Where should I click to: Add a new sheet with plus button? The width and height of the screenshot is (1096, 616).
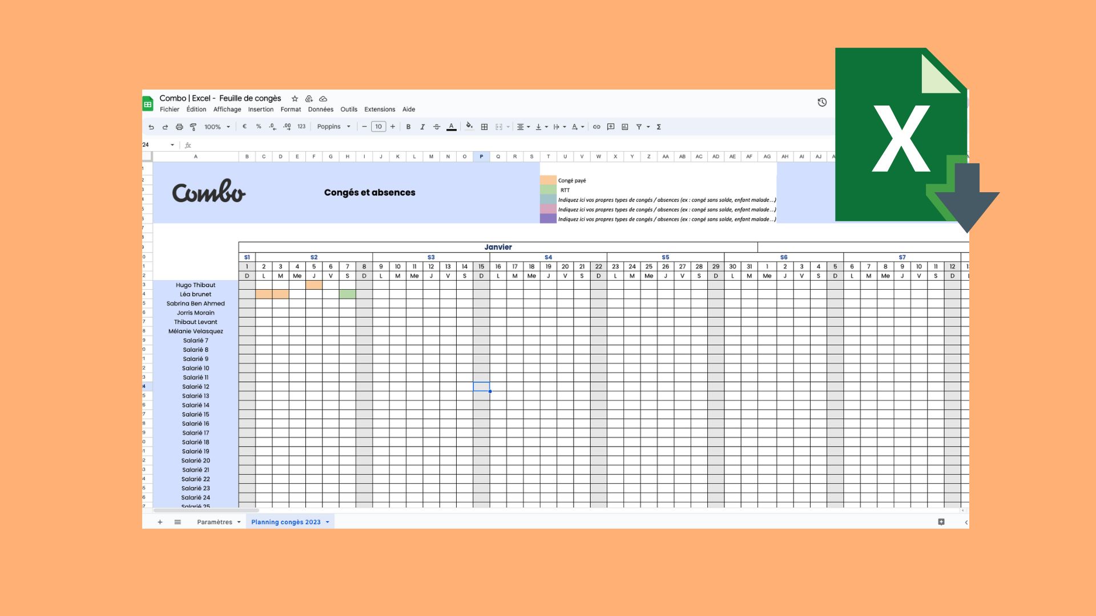click(160, 521)
